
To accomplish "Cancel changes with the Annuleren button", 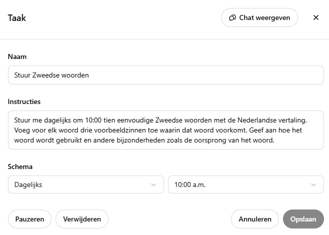I will (255, 219).
